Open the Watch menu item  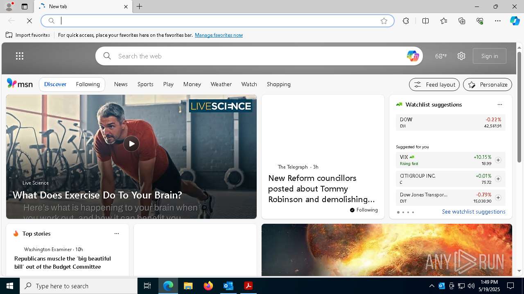point(249,84)
